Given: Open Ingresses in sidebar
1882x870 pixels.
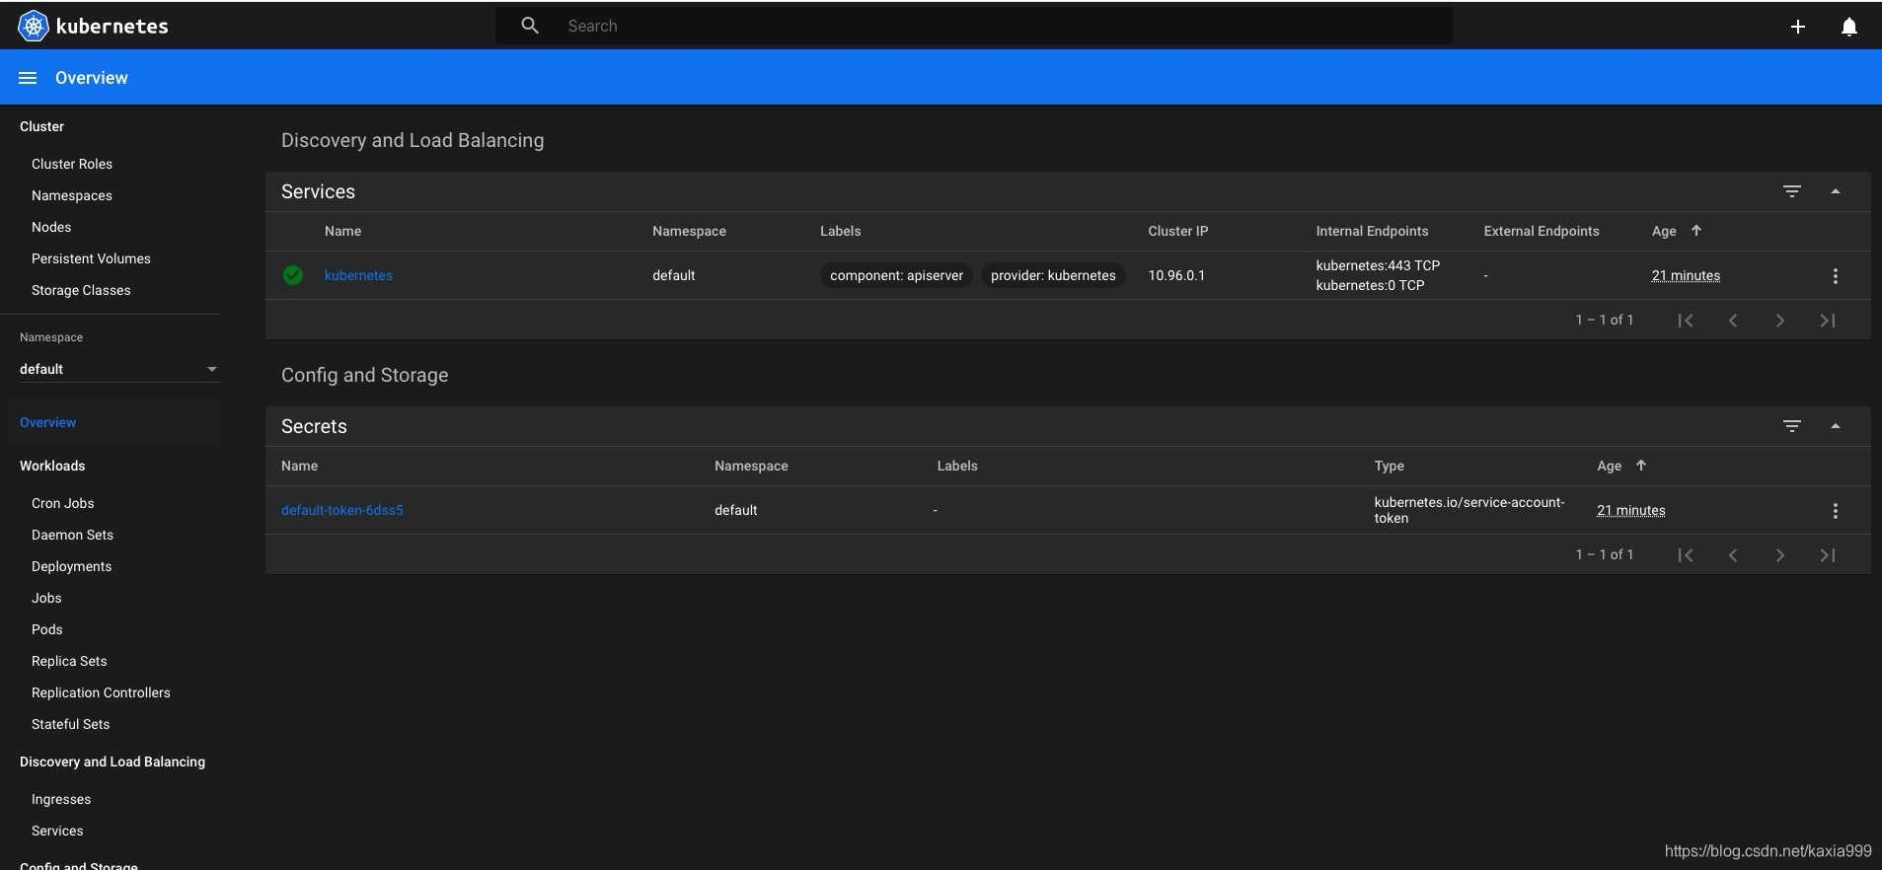Looking at the screenshot, I should coord(61,799).
